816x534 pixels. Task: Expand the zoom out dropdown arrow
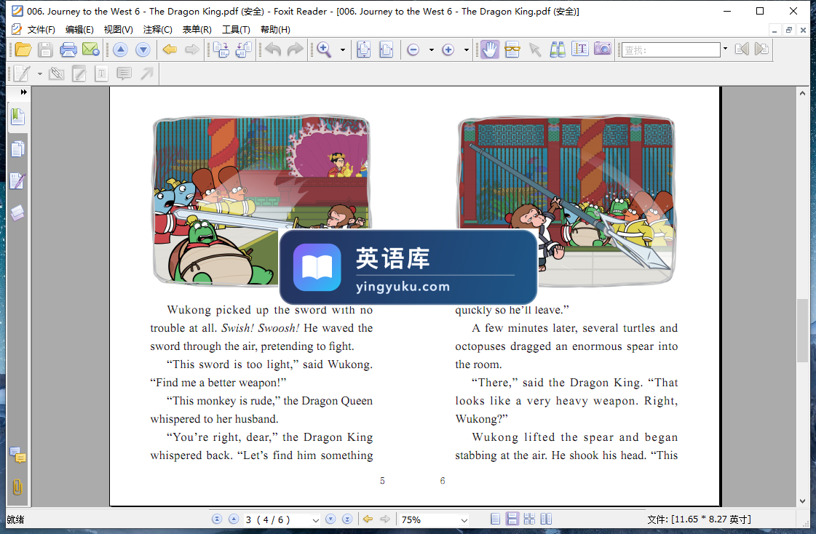[432, 50]
